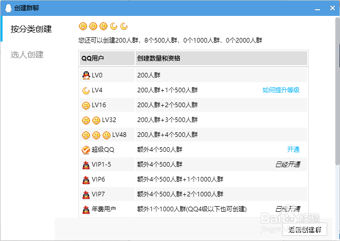Switch to the 选人创建 tab

tap(27, 54)
